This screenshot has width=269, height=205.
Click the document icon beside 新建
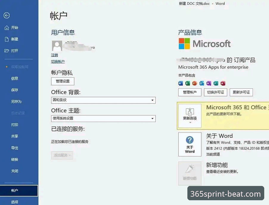coord(7,39)
